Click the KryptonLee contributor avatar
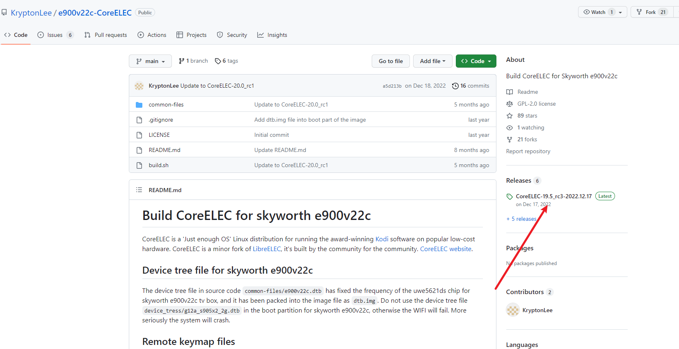 coord(512,310)
